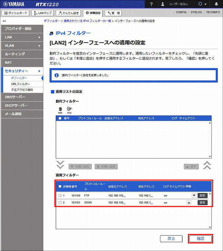Switch to the ダッシュボード tab

pos(15,13)
